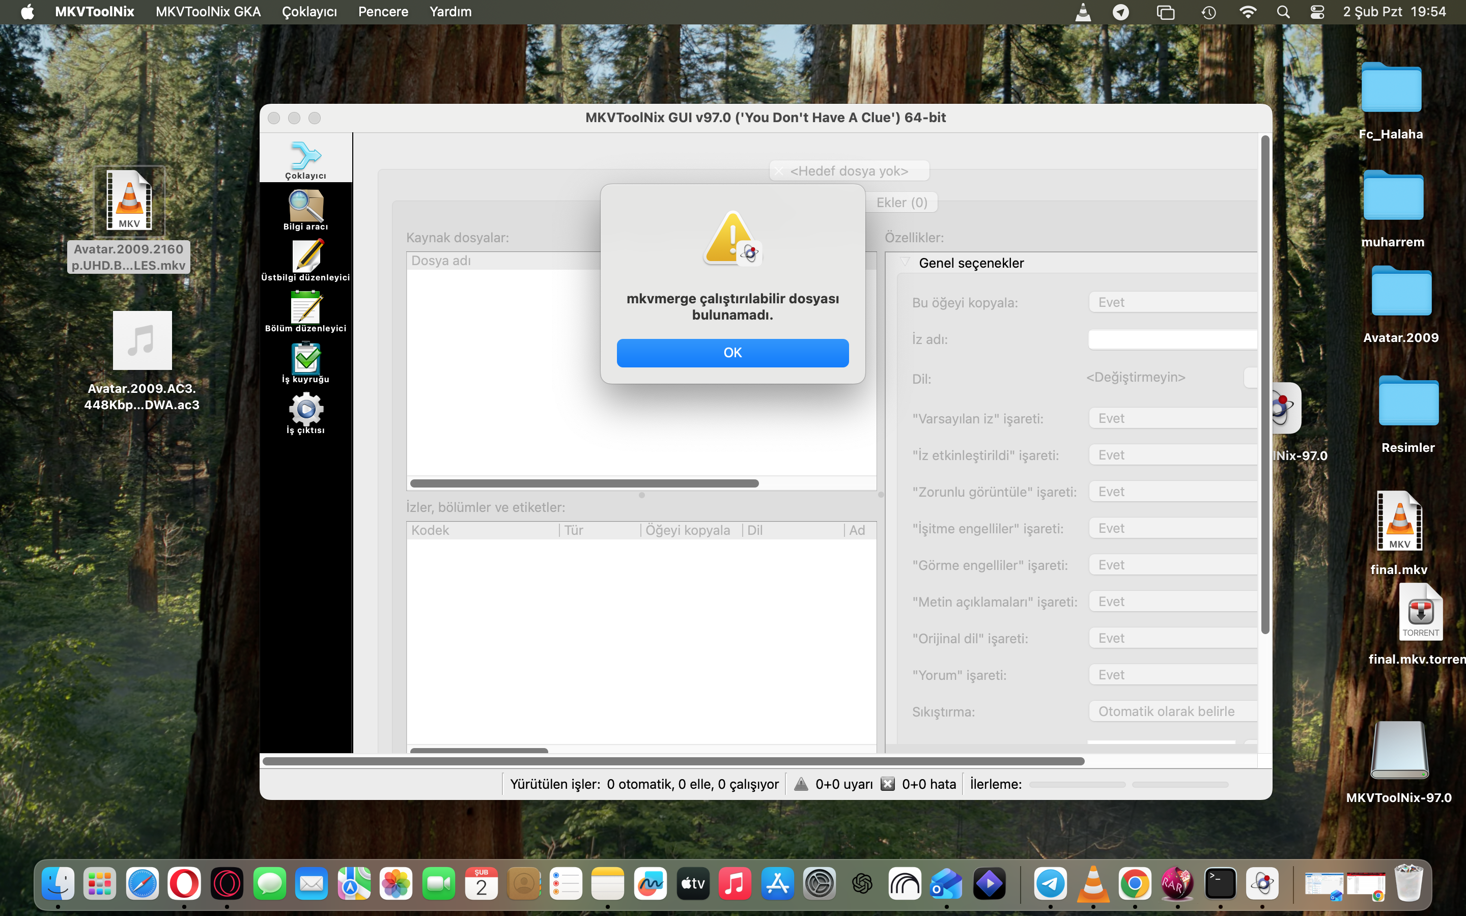Open System Settings from the Dock
The image size is (1466, 916).
click(820, 884)
